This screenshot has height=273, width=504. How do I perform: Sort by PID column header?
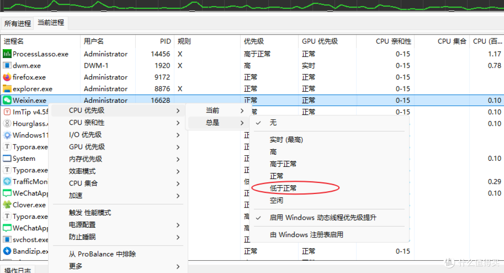155,41
